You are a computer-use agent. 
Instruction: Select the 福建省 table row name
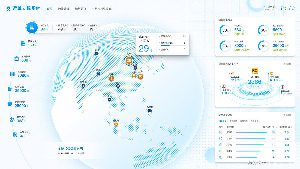tap(229, 151)
